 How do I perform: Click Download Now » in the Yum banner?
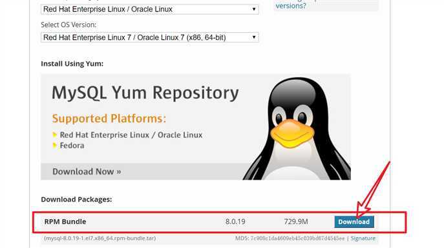(x=87, y=171)
